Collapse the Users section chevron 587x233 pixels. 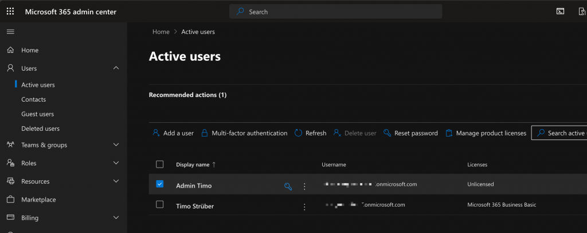[116, 68]
